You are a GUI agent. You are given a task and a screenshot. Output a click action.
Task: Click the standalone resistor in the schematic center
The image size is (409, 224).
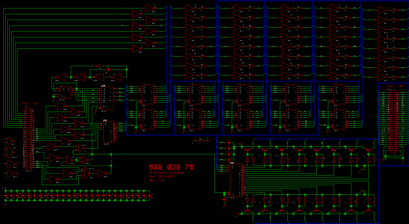(x=201, y=141)
